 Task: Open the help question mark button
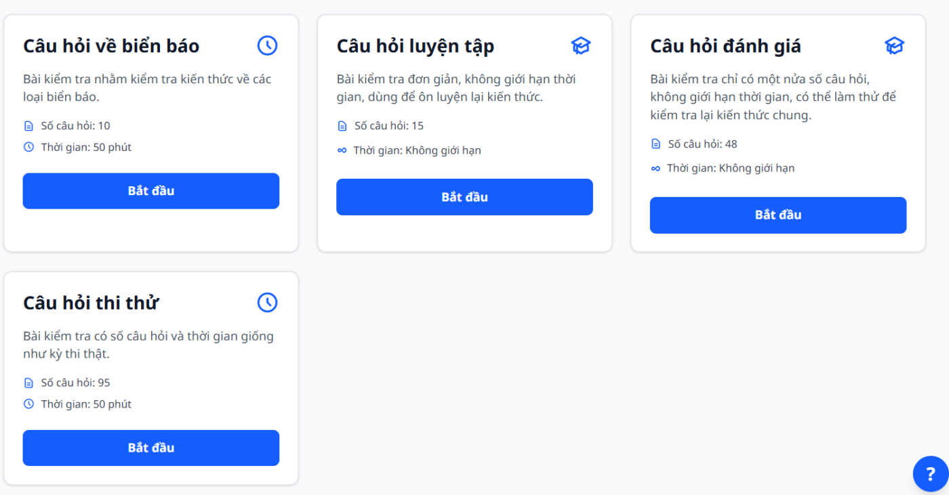point(930,474)
